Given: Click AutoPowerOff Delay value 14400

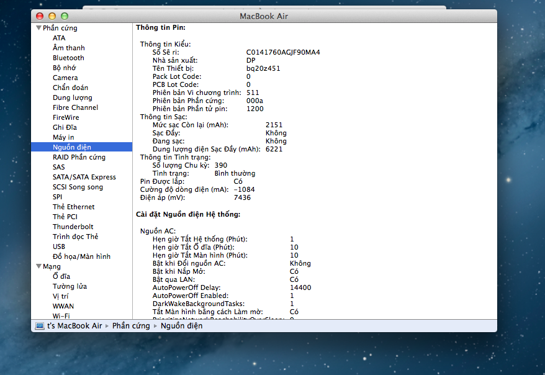Looking at the screenshot, I should 300,287.
